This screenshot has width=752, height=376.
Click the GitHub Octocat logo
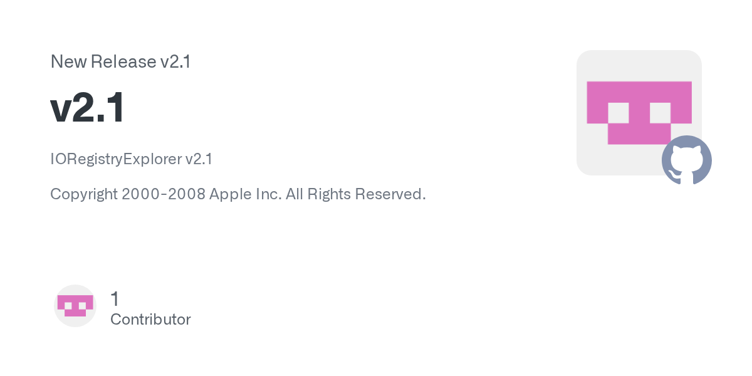point(686,160)
